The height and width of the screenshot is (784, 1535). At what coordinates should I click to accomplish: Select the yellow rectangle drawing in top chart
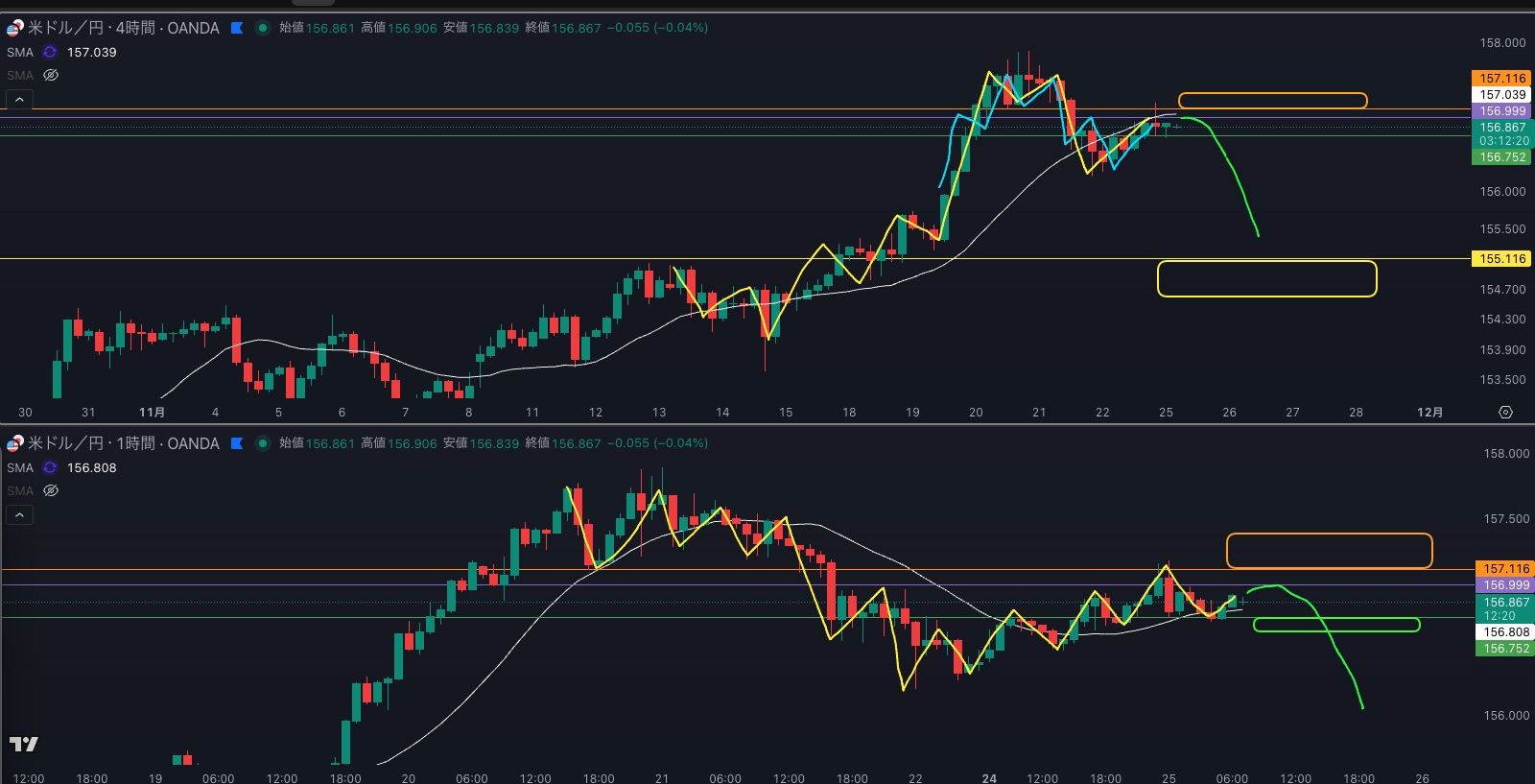pos(1266,262)
